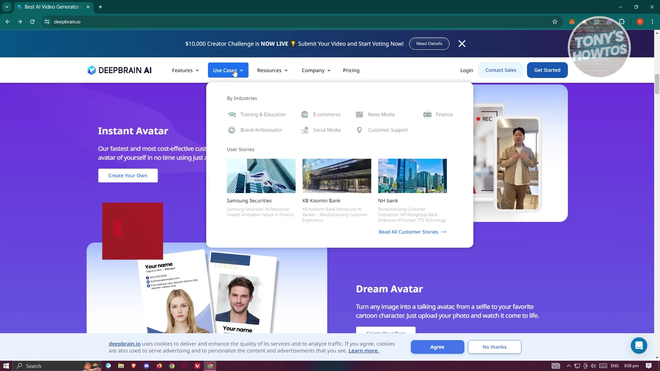Open the Login page

pos(466,70)
